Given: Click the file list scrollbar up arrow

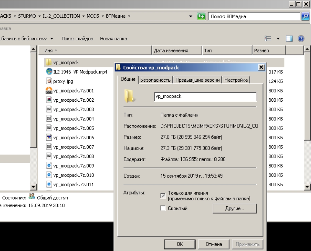Looking at the screenshot, I should (307, 49).
